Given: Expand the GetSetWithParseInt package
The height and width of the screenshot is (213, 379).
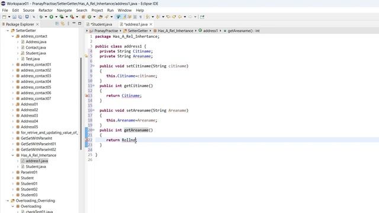Looking at the screenshot, I should coord(13,138).
